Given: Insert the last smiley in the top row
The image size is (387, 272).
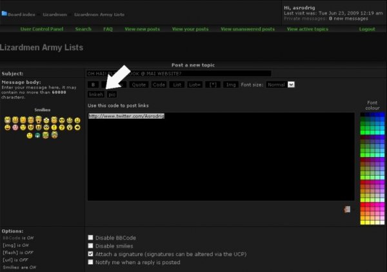Looking at the screenshot, I should point(77,120).
